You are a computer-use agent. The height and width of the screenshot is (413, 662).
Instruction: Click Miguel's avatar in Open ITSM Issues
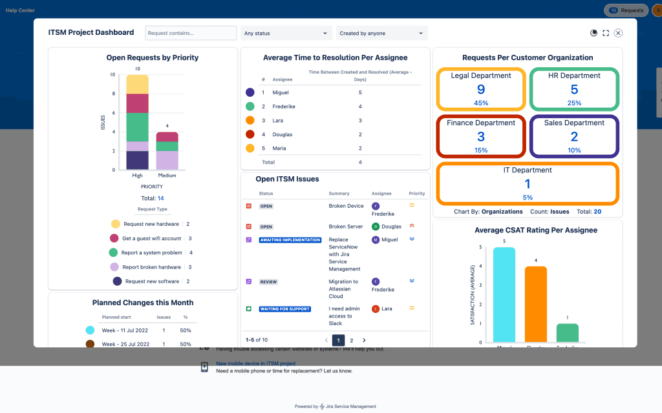point(376,239)
